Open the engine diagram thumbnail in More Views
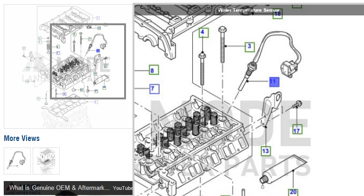 (46, 161)
